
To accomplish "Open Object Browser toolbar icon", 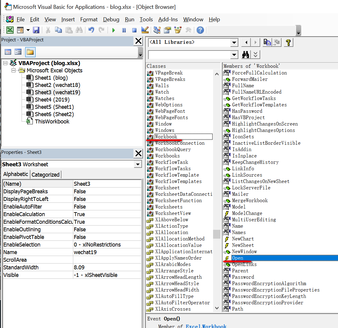I will pyautogui.click(x=178, y=30).
